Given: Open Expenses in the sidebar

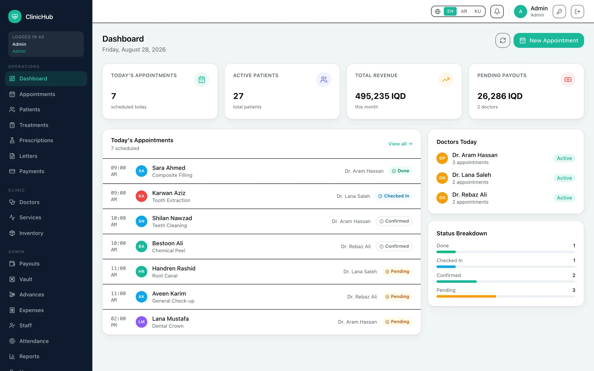Looking at the screenshot, I should (x=46, y=310).
